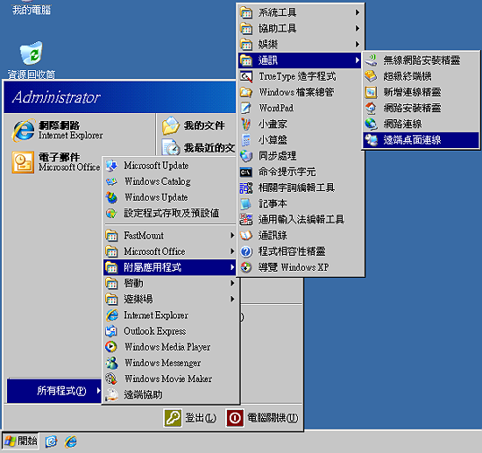
Task: Open the 娛樂 menu entry
Action: 300,45
